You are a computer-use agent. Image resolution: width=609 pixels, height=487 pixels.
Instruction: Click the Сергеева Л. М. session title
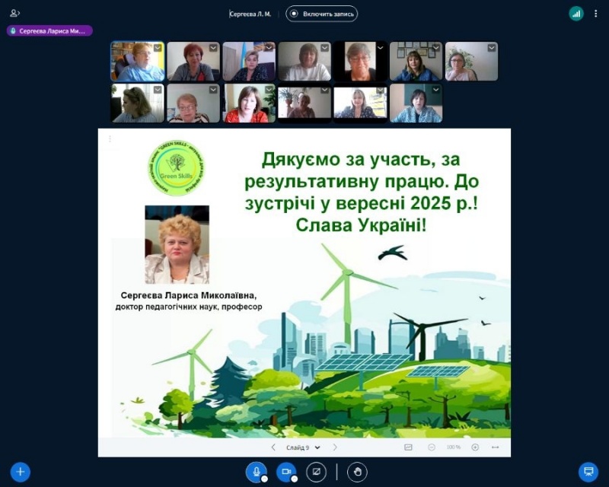pyautogui.click(x=249, y=13)
